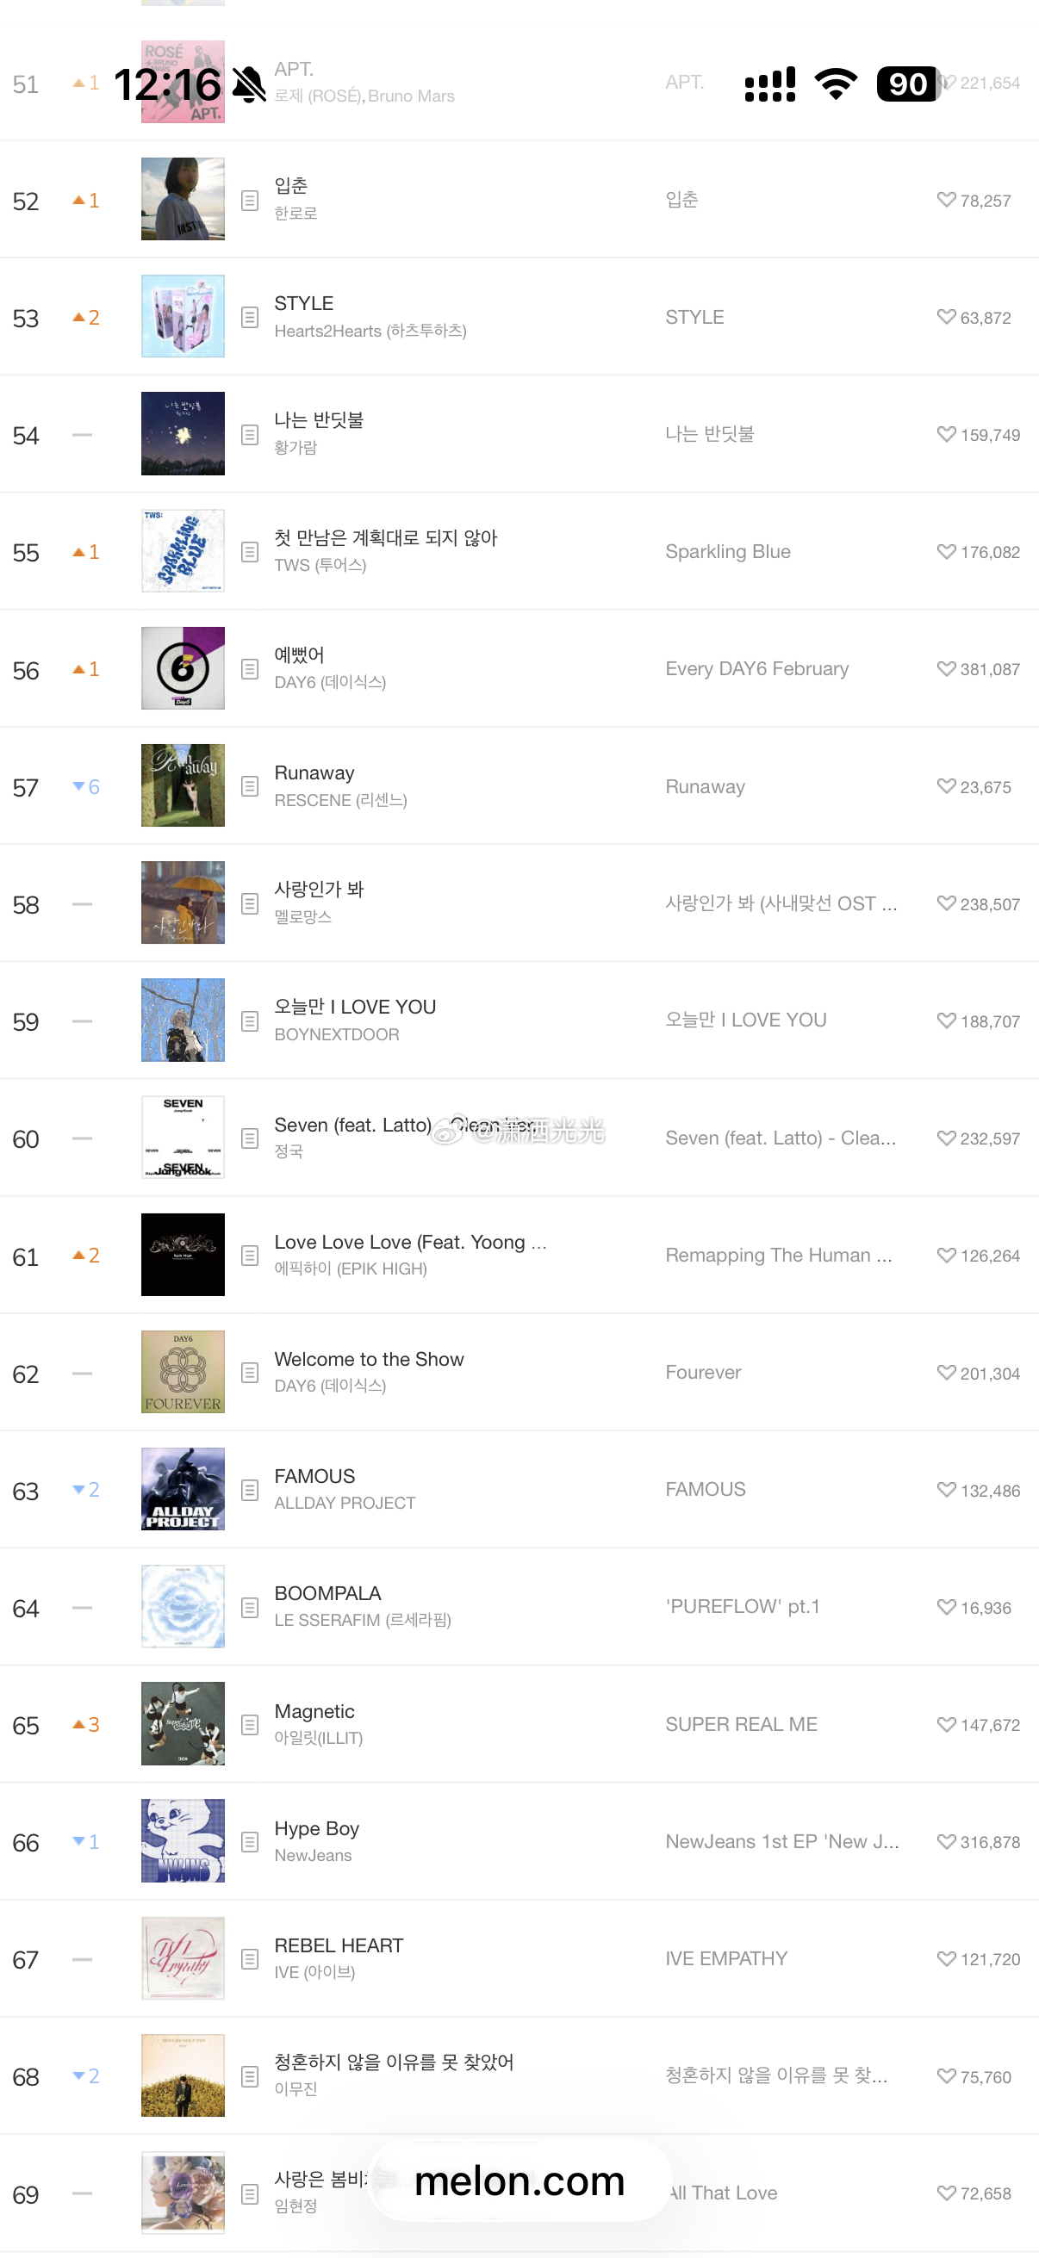This screenshot has width=1039, height=2258.
Task: Open lyrics icon for FAMOUS by ALLDAY PROJECT
Action: click(250, 1490)
